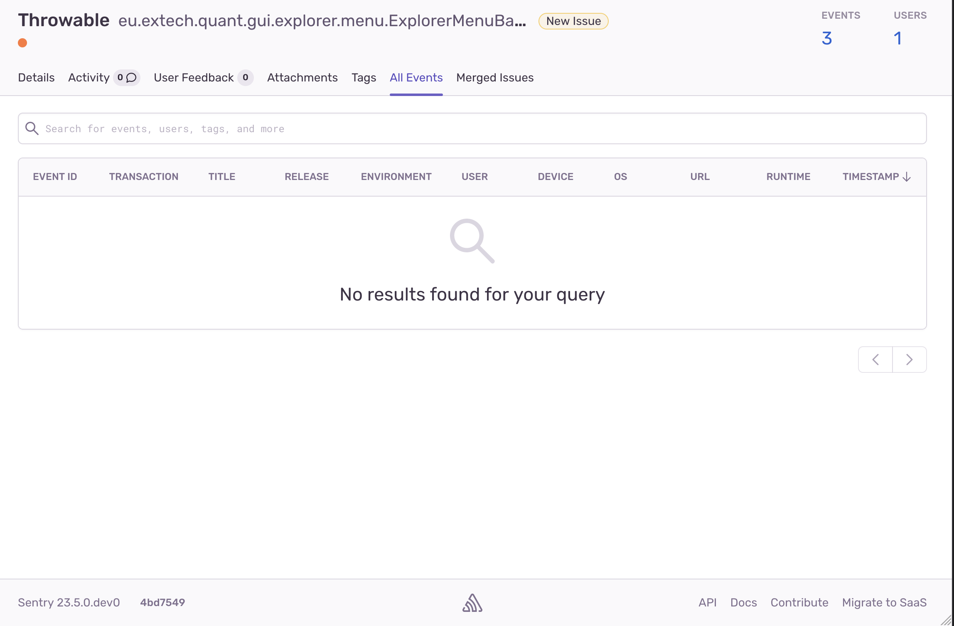
Task: Click the Timestamp sort arrow
Action: coord(907,177)
